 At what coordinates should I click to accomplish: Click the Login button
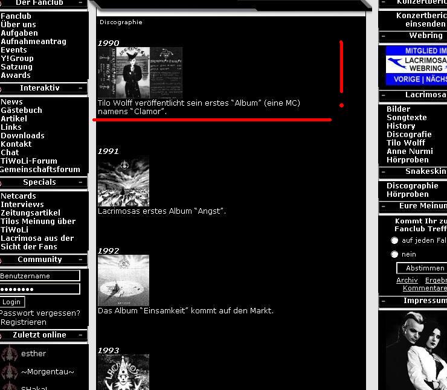(x=12, y=302)
